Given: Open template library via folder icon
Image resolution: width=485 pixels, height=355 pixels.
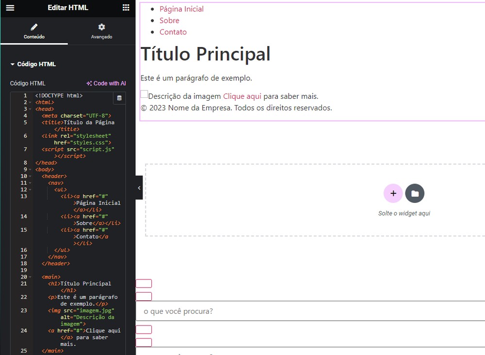Looking at the screenshot, I should click(x=415, y=193).
